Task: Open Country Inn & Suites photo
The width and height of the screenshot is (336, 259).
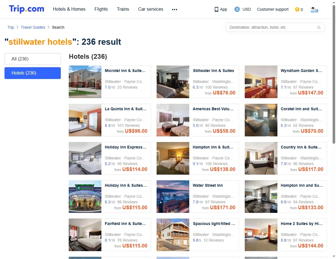Action: point(261,159)
